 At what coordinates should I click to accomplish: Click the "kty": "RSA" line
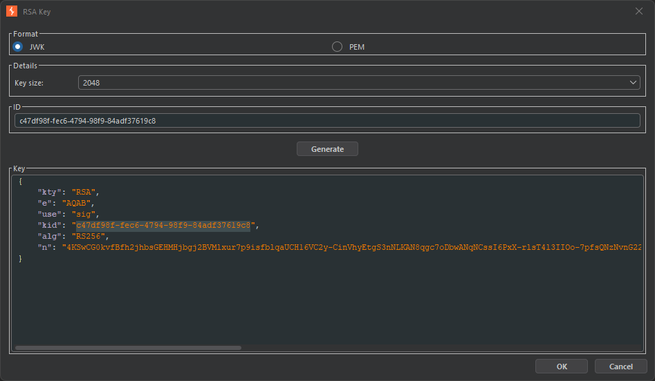tap(68, 192)
